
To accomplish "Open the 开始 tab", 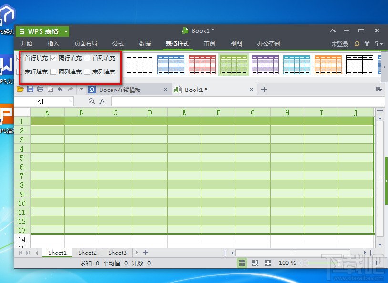I will 27,44.
